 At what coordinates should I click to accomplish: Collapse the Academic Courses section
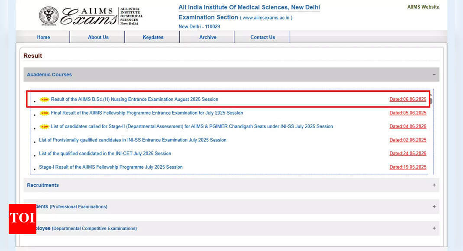(x=434, y=74)
